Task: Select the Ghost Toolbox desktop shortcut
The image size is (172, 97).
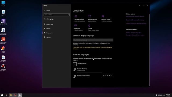Action: tap(3, 50)
